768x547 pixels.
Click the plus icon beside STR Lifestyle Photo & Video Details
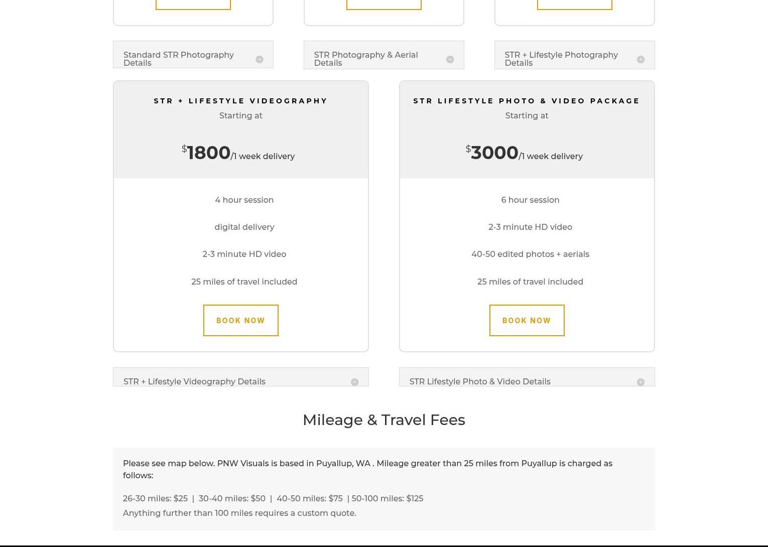pyautogui.click(x=641, y=382)
